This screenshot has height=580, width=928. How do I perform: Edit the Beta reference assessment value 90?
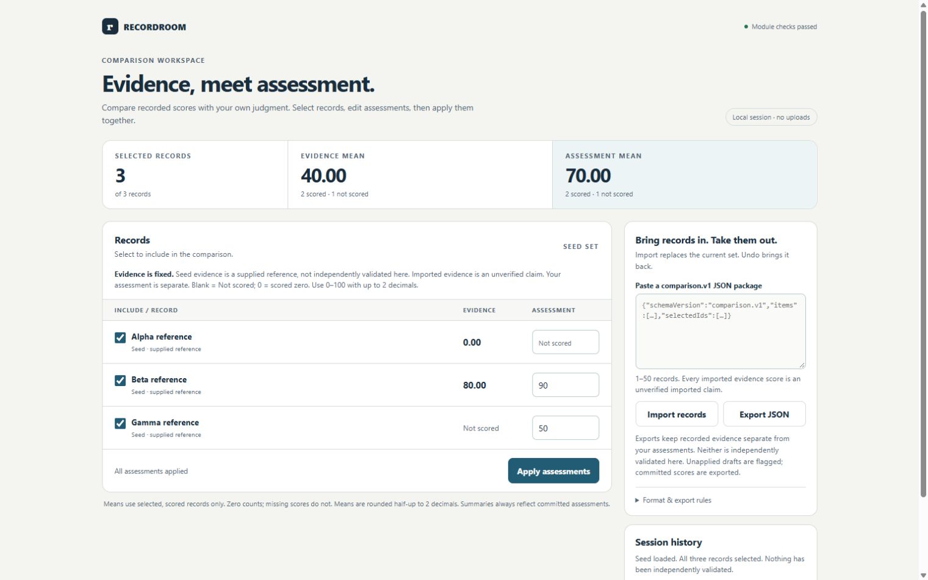click(x=566, y=385)
